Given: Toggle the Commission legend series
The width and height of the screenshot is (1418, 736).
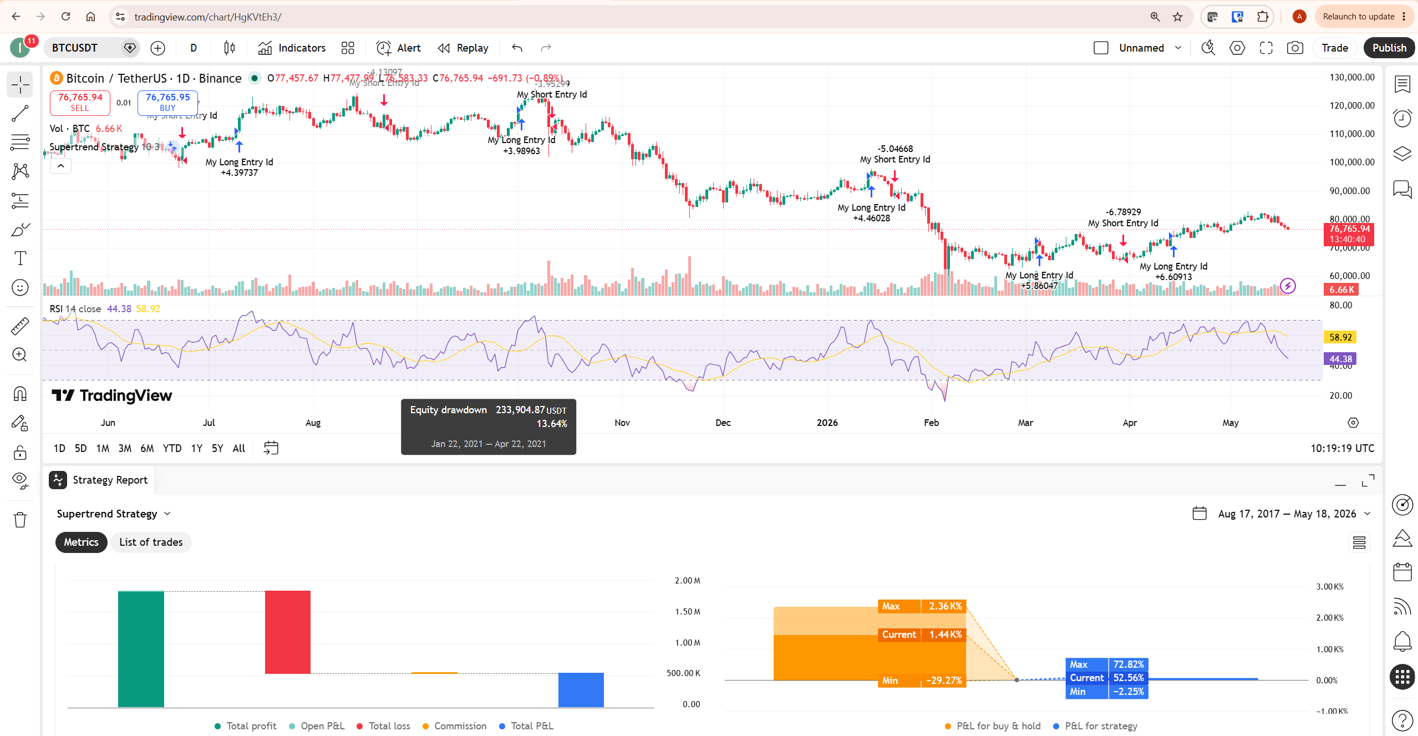Looking at the screenshot, I should click(454, 727).
